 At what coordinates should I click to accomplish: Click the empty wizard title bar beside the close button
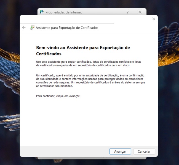(132, 19)
